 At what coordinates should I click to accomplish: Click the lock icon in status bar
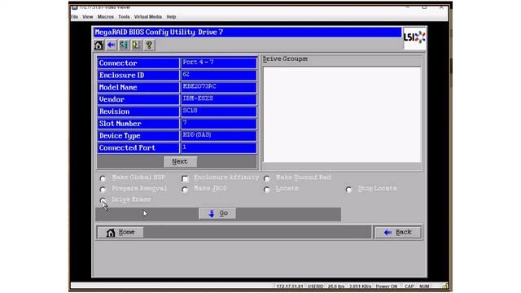click(445, 286)
